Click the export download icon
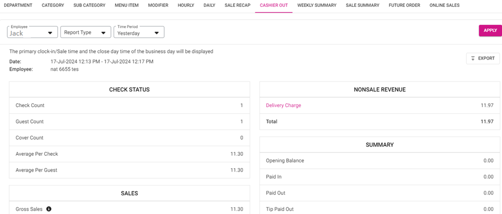Screen dimensions: 502x214 pos(473,59)
